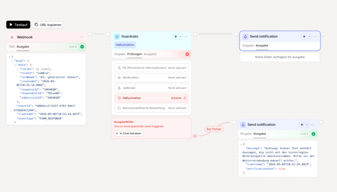Screen dimensions: 337x192
Task: Run the lower Send notification node
Action: coord(302,125)
